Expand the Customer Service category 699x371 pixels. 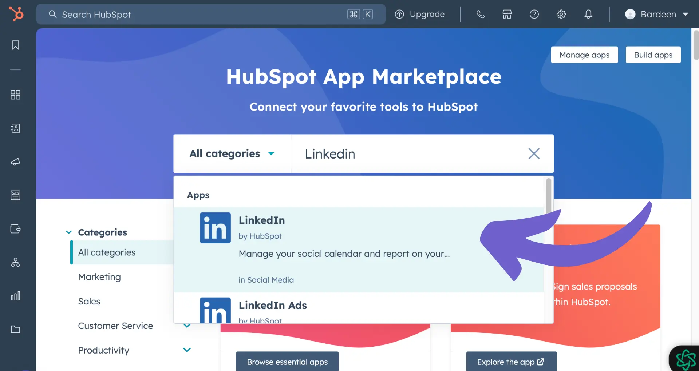pyautogui.click(x=187, y=326)
